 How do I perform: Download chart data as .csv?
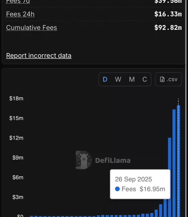pyautogui.click(x=168, y=79)
